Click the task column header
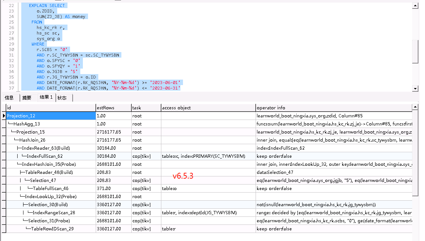 point(146,107)
